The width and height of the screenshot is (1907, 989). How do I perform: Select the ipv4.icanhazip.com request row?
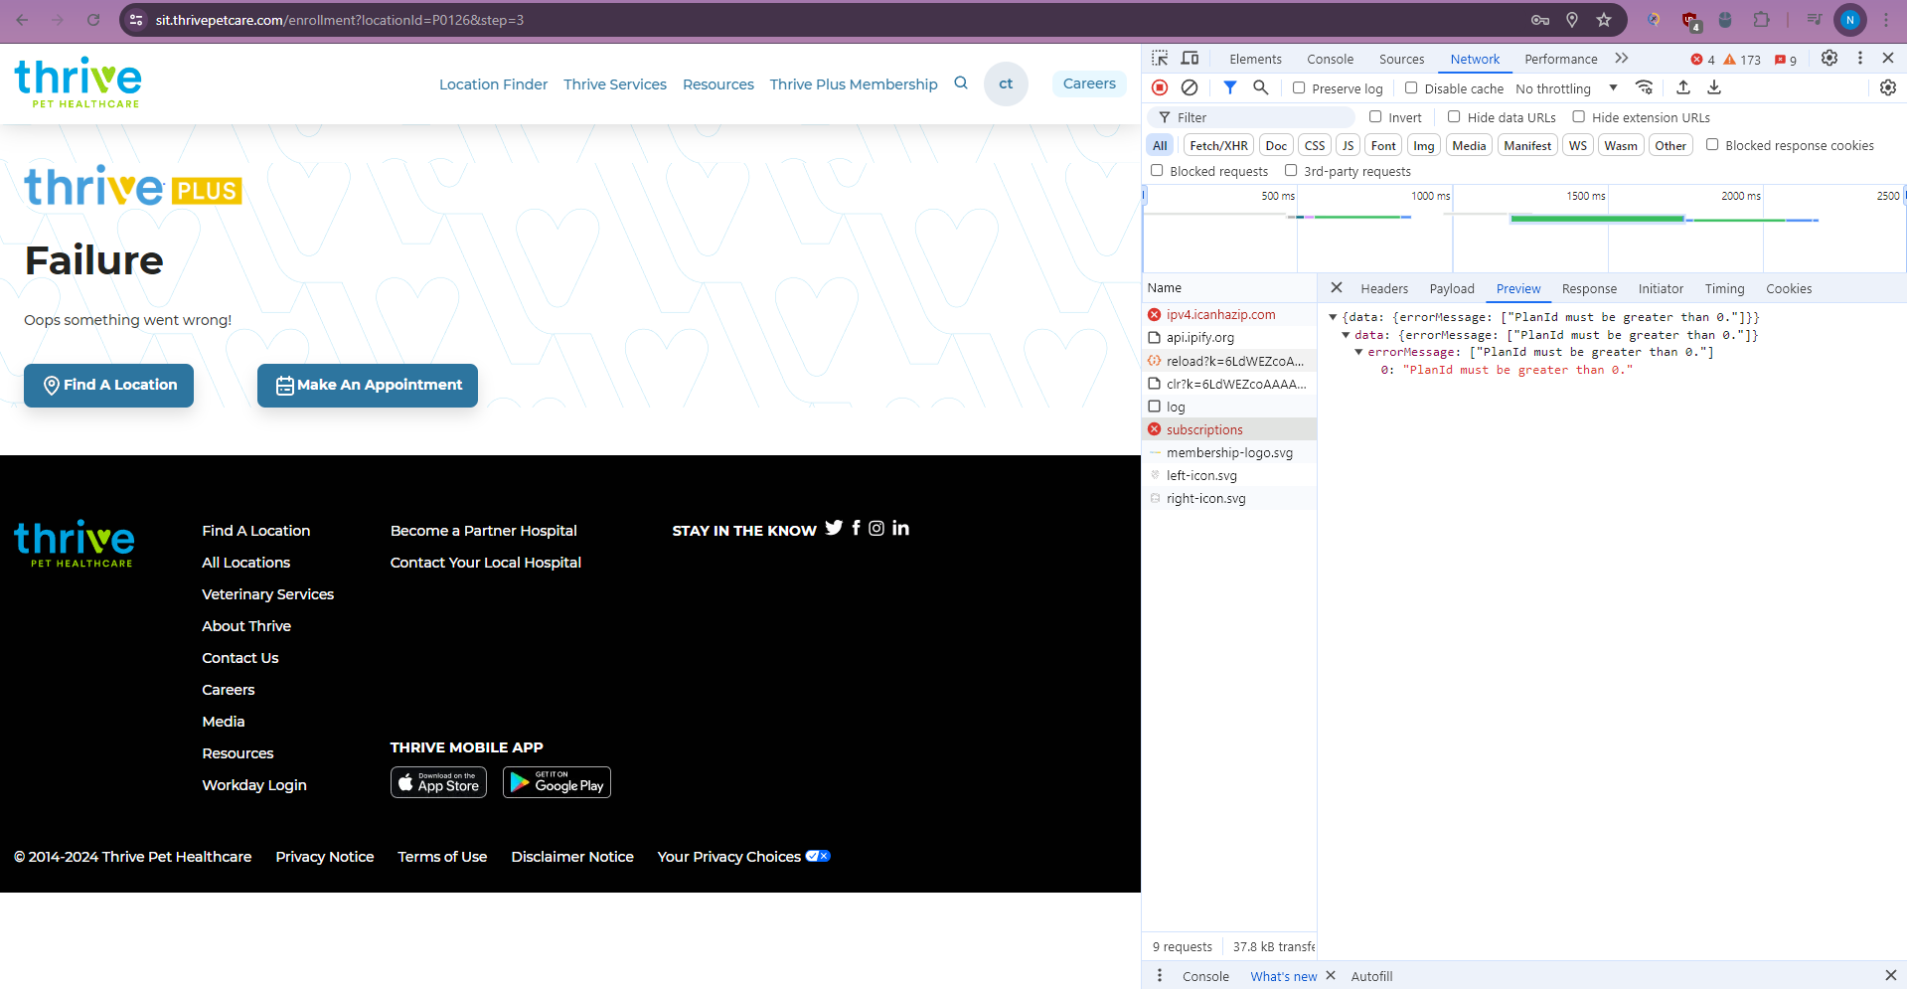[x=1229, y=314]
